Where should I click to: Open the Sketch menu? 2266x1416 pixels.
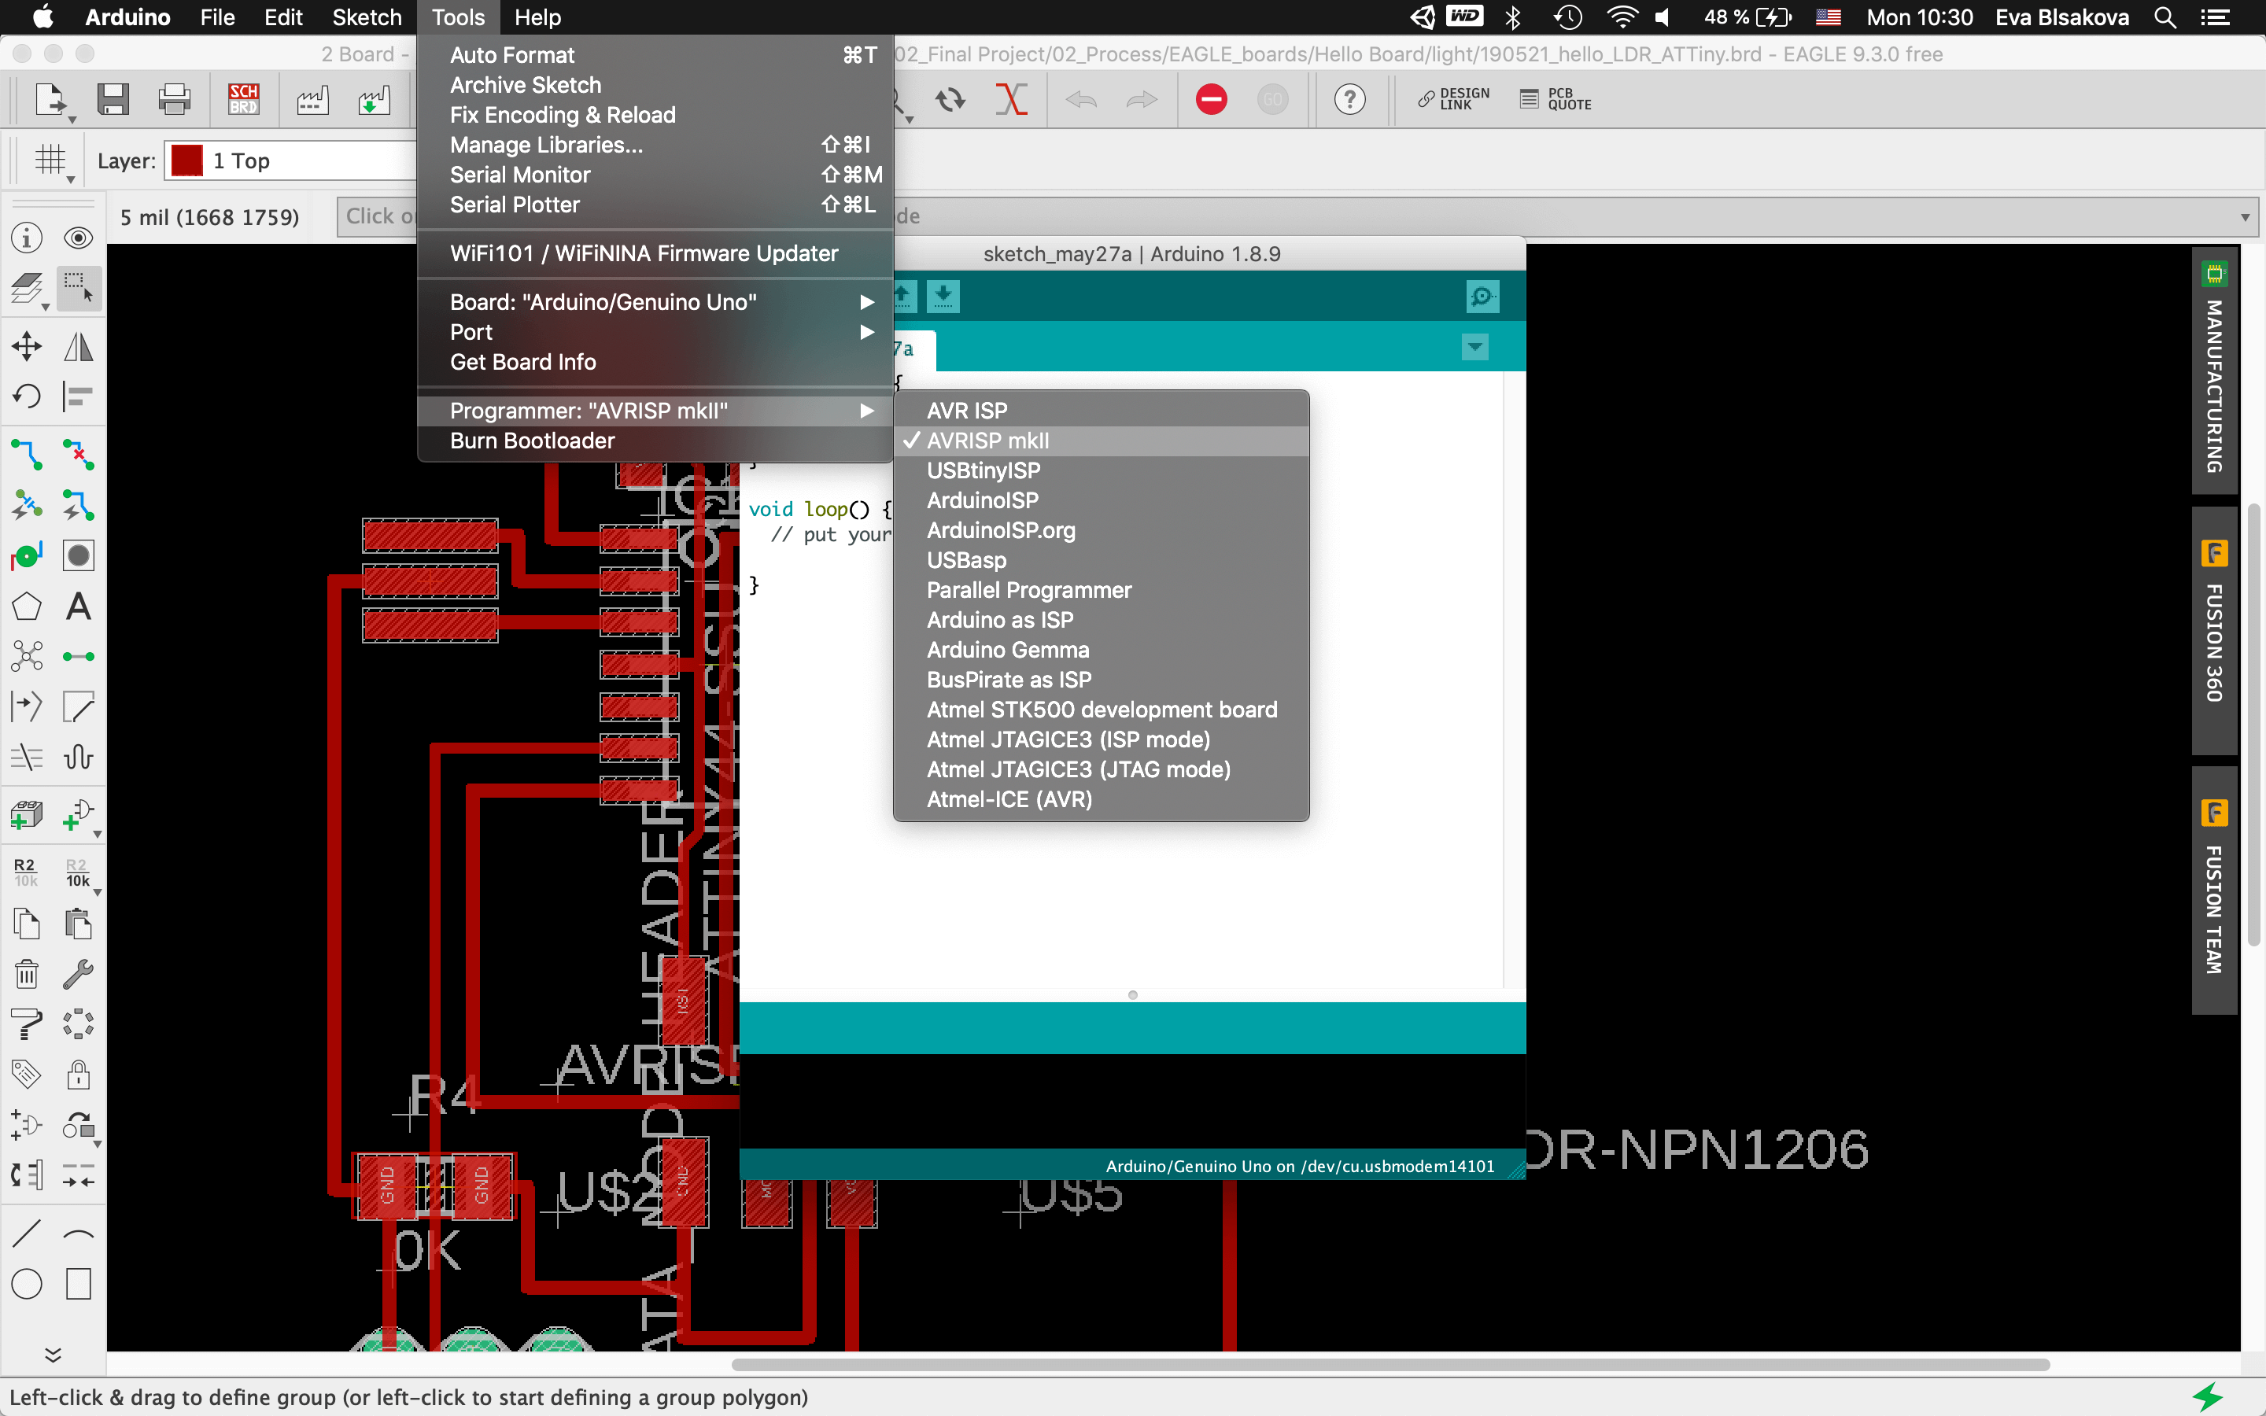tap(366, 17)
